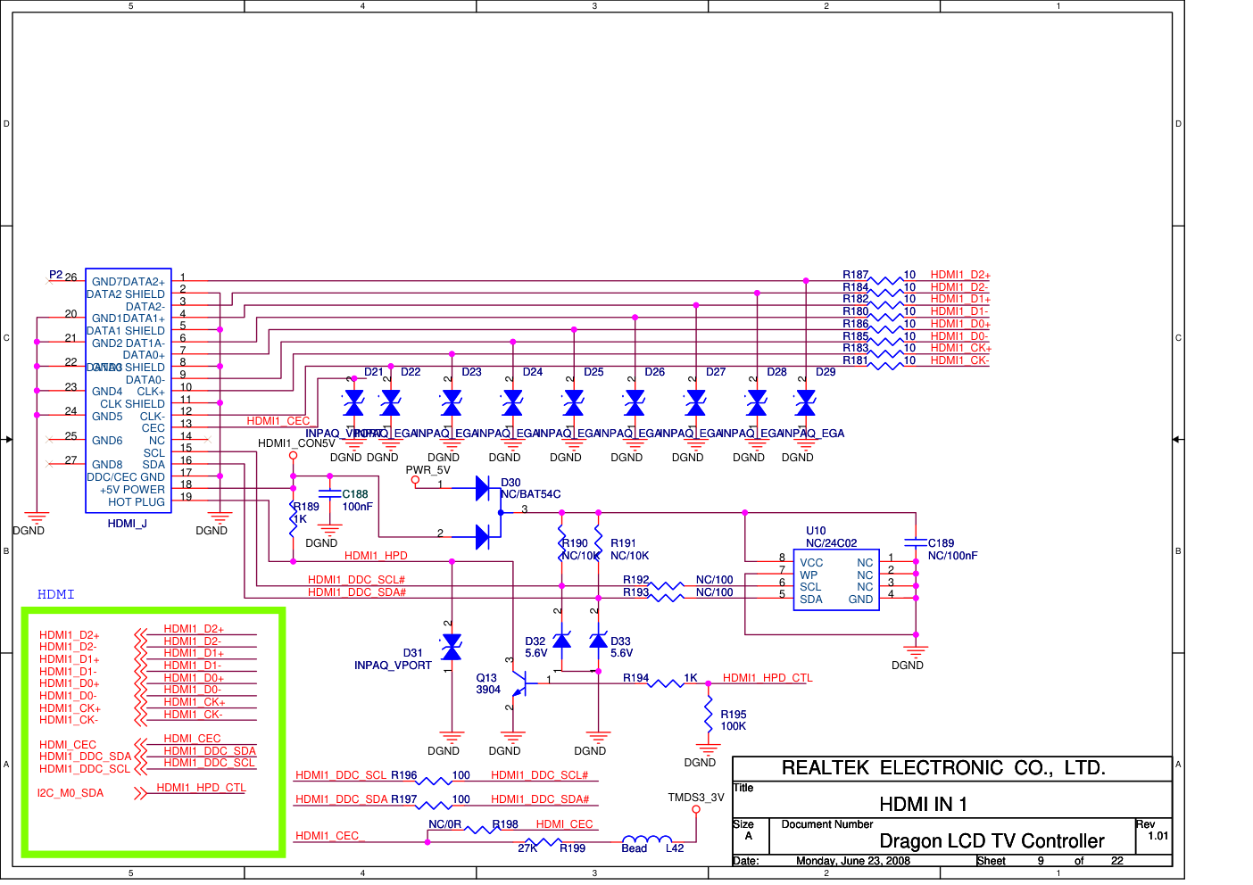Image resolution: width=1253 pixels, height=885 pixels.
Task: Select the R196 100 ohm resistor symbol
Action: coord(434,782)
